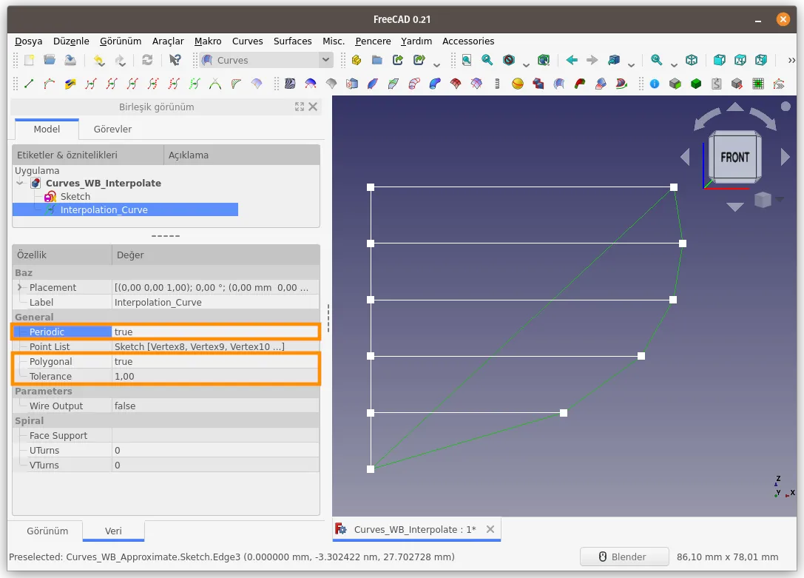Click the yellow sphere tool icon

point(518,84)
